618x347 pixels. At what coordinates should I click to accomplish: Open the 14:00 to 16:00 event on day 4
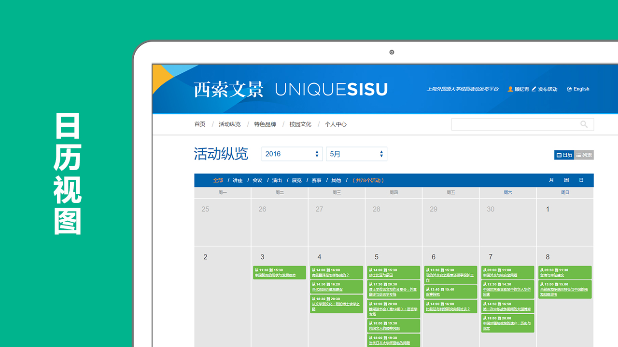coord(337,273)
